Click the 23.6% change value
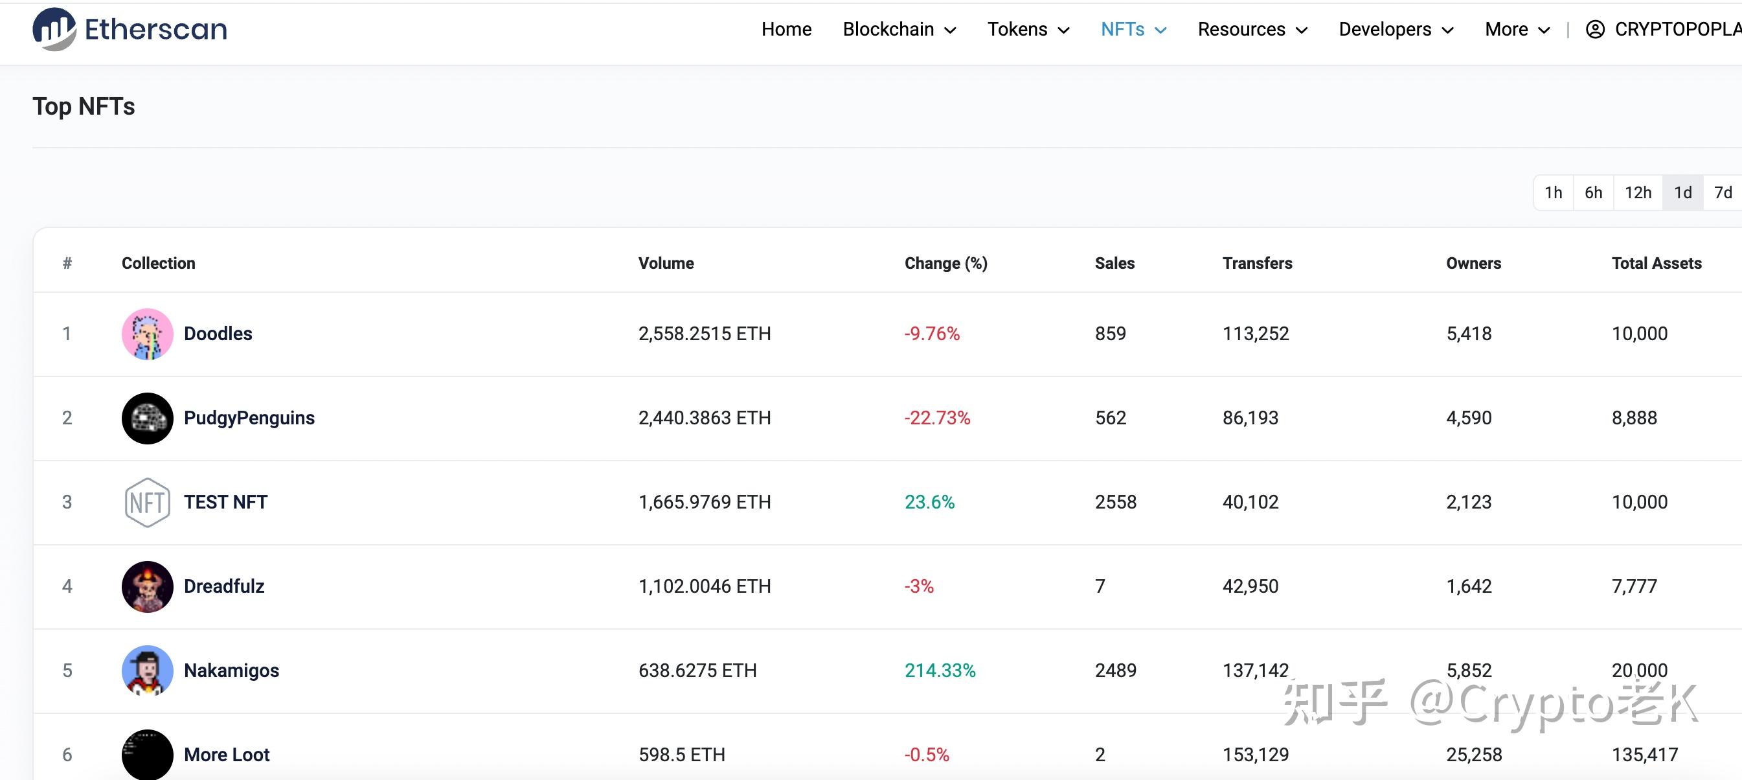The image size is (1742, 780). point(930,502)
